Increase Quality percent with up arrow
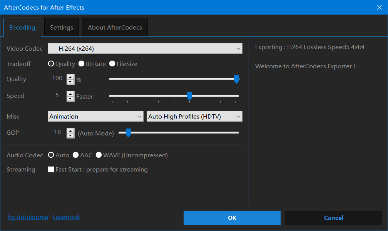This screenshot has width=388, height=231. (x=70, y=77)
